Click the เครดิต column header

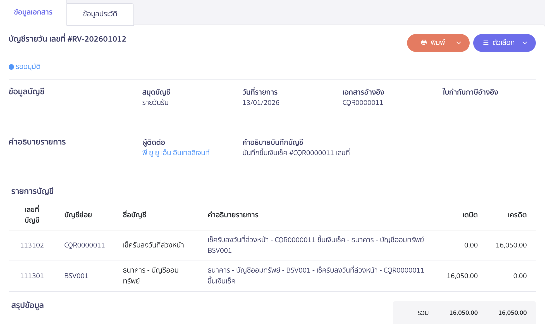(x=517, y=215)
